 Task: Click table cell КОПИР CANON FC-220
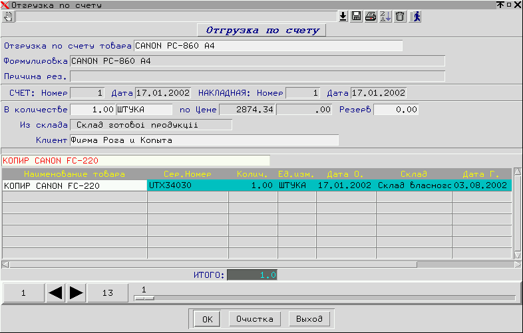[75, 185]
